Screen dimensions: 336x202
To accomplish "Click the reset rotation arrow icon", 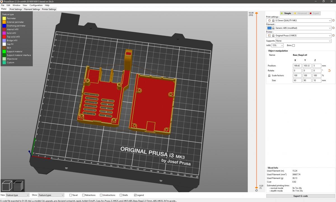I will pos(329,71).
